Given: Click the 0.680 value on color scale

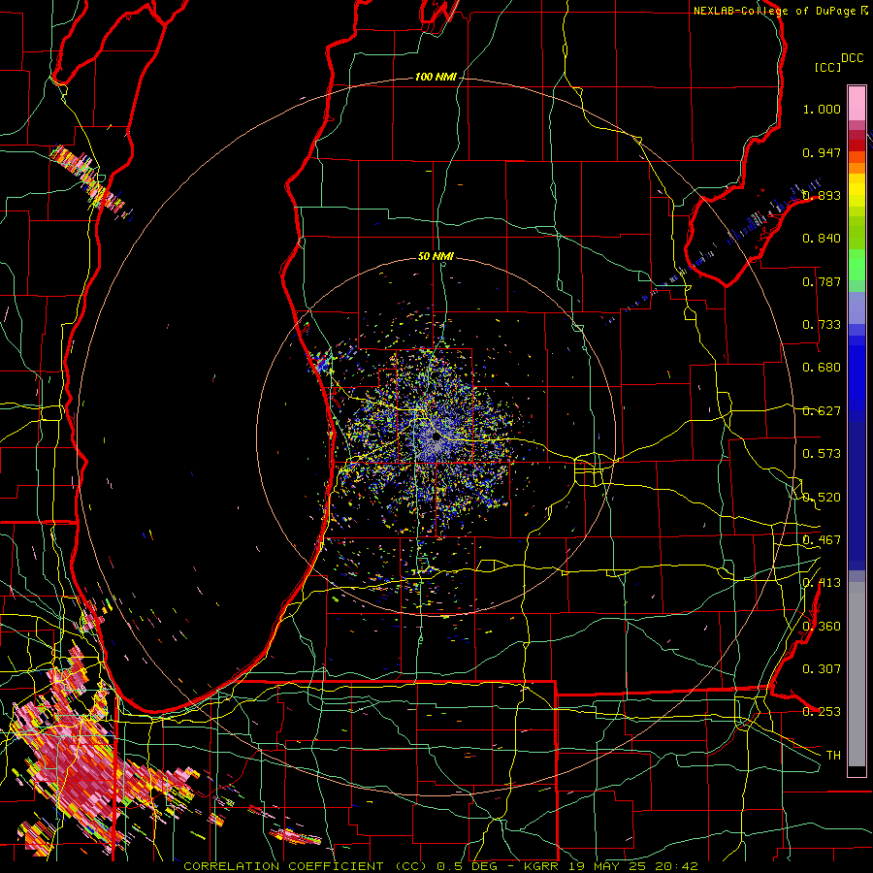Looking at the screenshot, I should pos(822,368).
